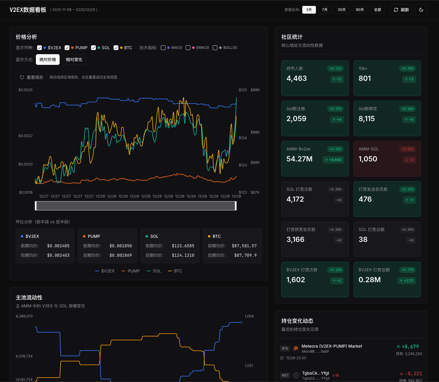Toggle dark mode moon icon

tap(421, 10)
